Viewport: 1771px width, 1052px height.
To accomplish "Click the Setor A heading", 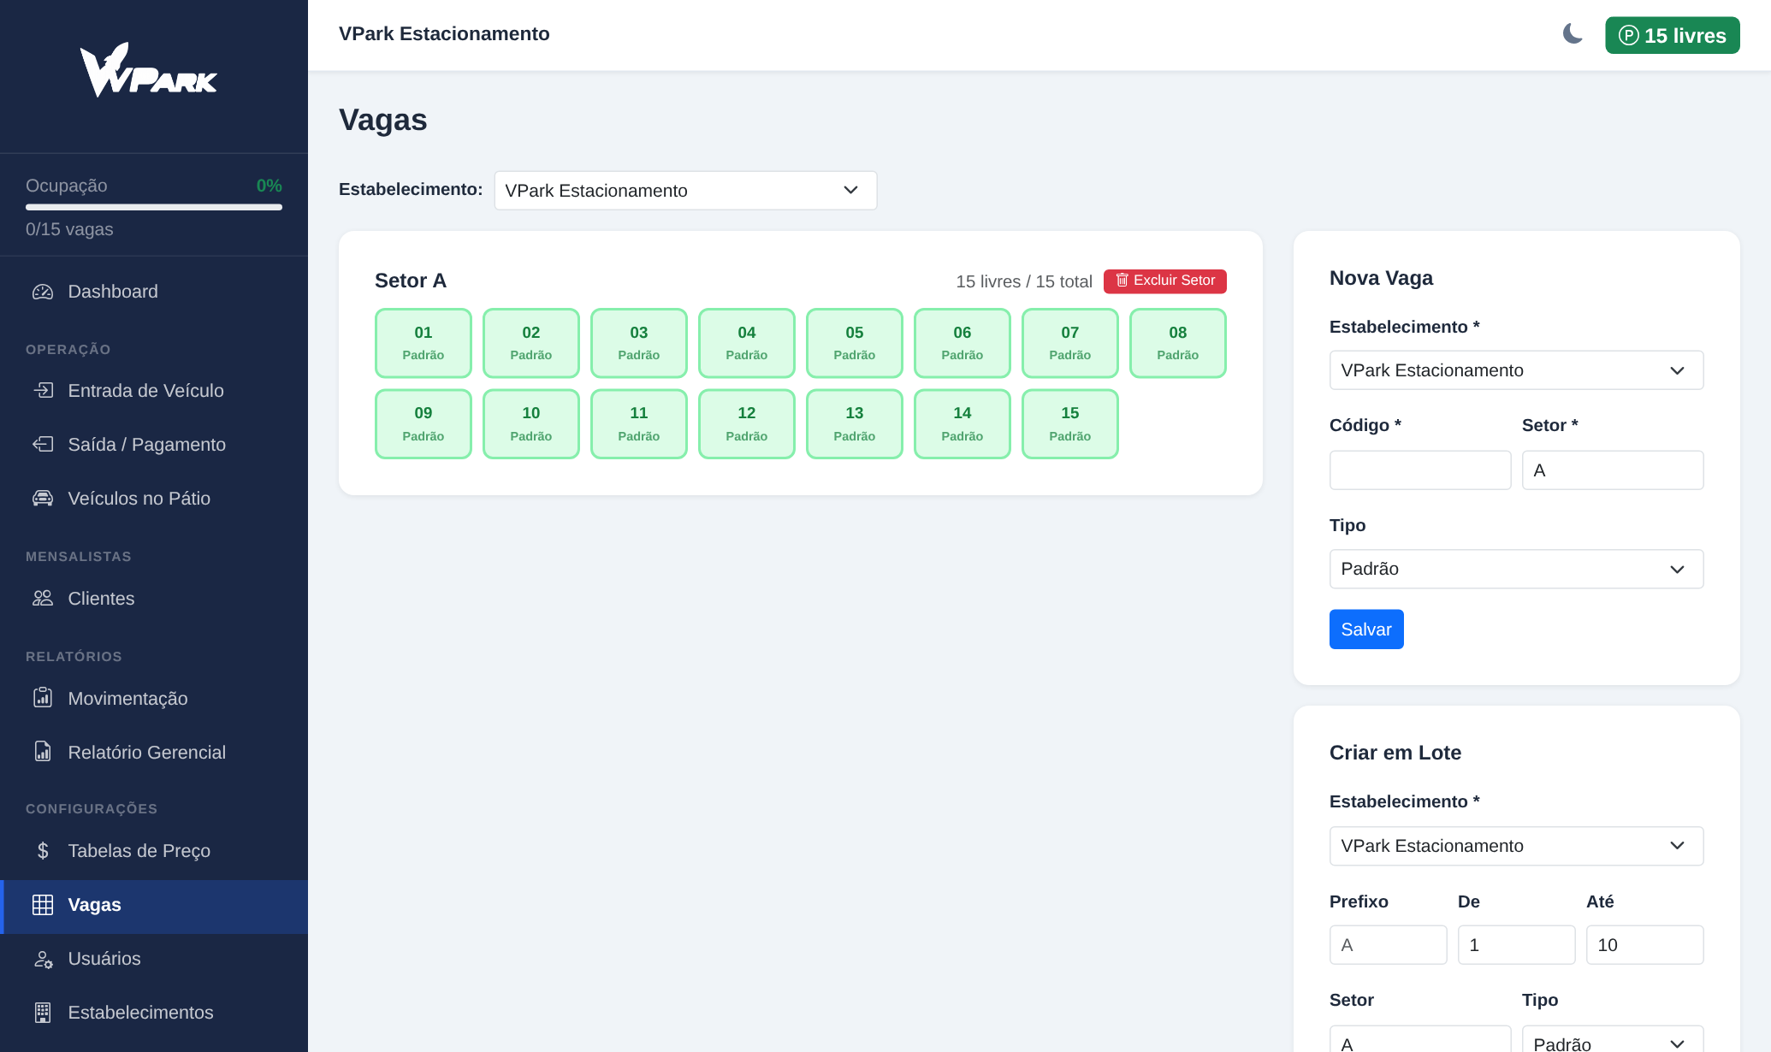I will click(411, 281).
